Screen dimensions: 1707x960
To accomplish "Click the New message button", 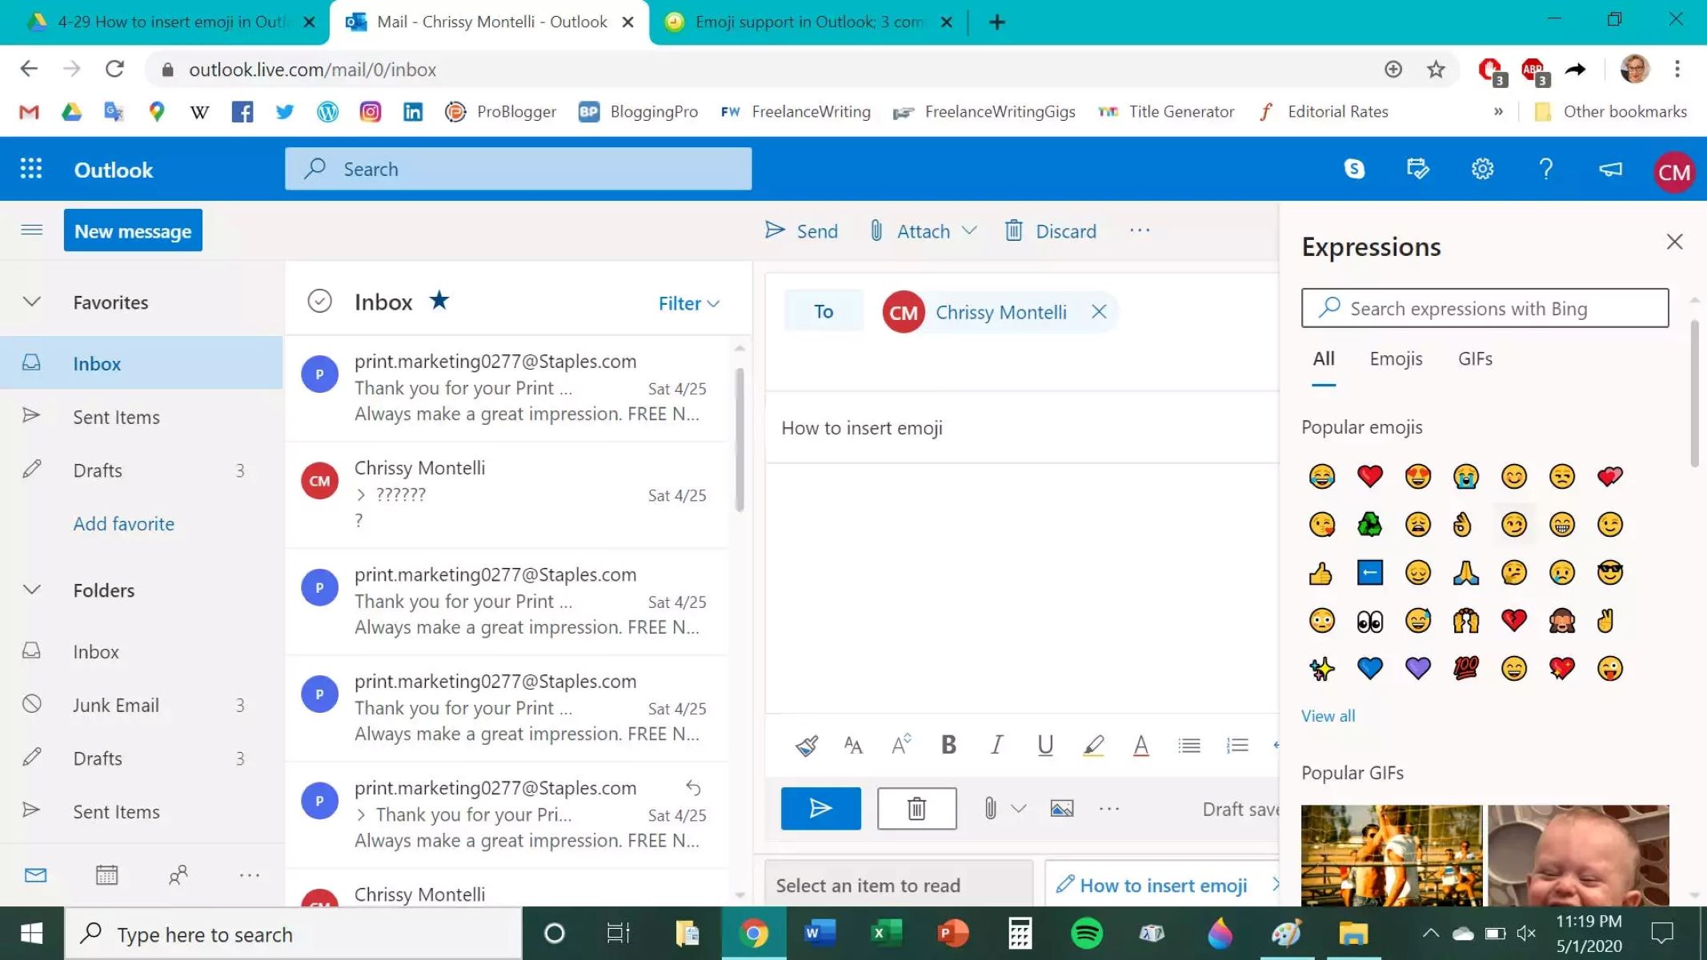I will [133, 230].
